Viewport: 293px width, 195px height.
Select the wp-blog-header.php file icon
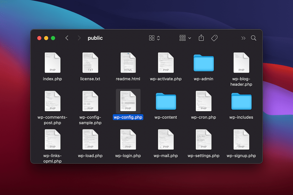[x=241, y=63]
